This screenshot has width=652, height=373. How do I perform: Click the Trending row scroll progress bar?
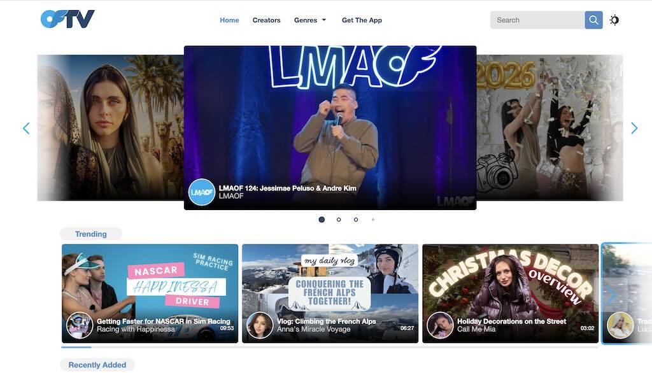pos(329,348)
